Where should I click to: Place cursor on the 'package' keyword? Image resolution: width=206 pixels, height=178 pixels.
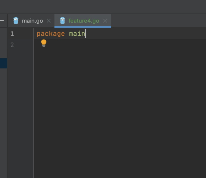[51, 34]
